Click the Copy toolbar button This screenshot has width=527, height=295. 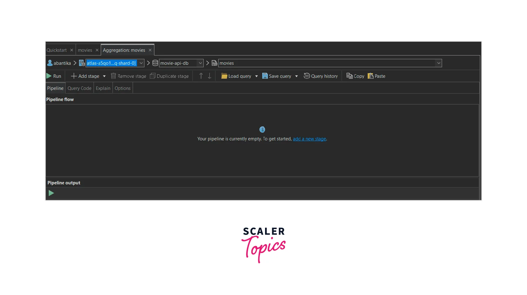(355, 76)
